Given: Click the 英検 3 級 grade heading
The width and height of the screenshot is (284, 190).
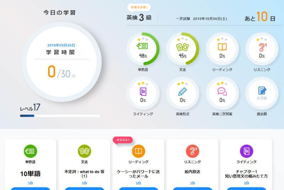Looking at the screenshot, I should point(139,17).
